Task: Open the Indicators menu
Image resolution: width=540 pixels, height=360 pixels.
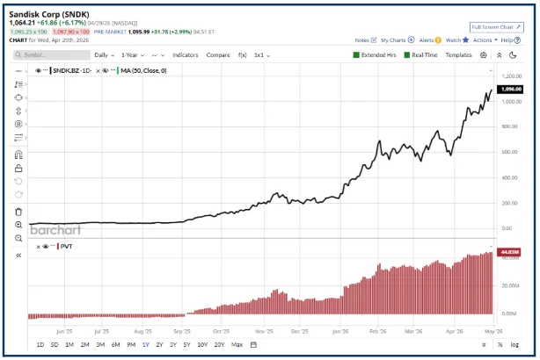Action: pyautogui.click(x=186, y=55)
